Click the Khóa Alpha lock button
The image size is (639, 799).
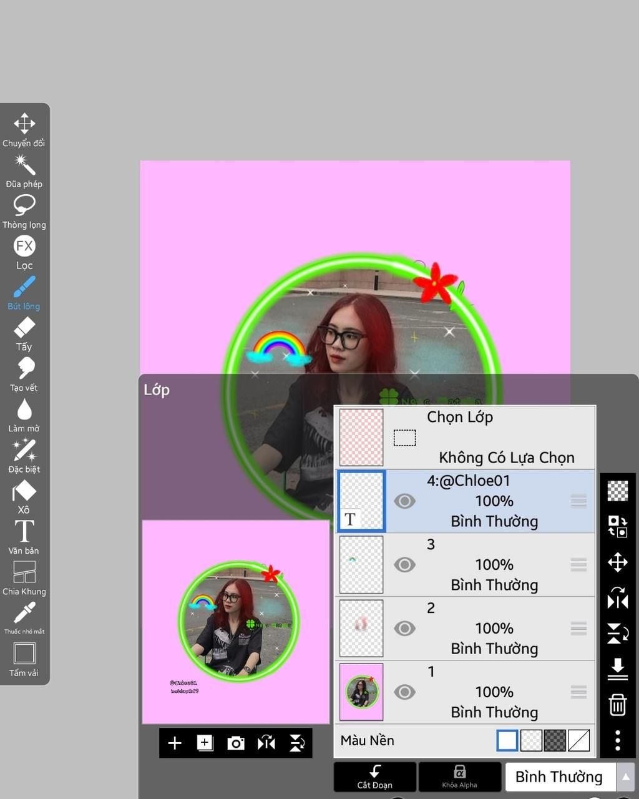coord(460,777)
